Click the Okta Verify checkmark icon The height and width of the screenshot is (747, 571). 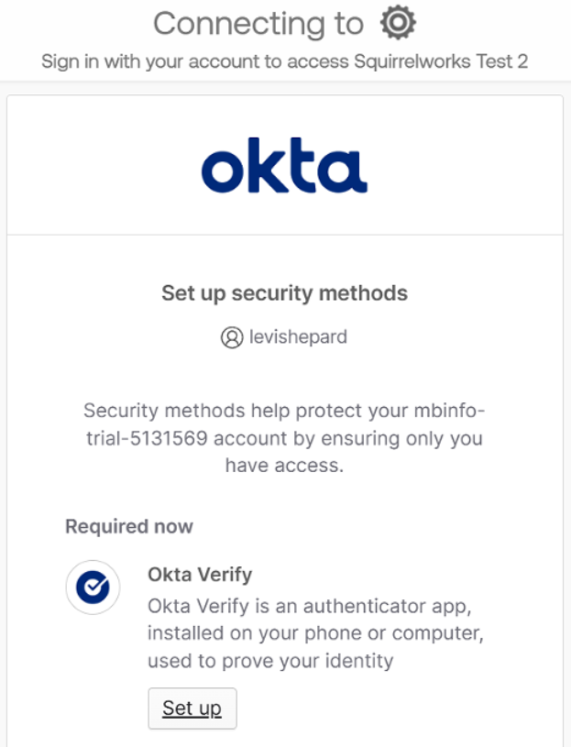pos(93,587)
